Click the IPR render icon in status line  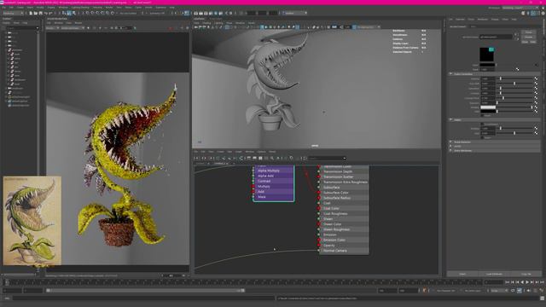pos(206,14)
